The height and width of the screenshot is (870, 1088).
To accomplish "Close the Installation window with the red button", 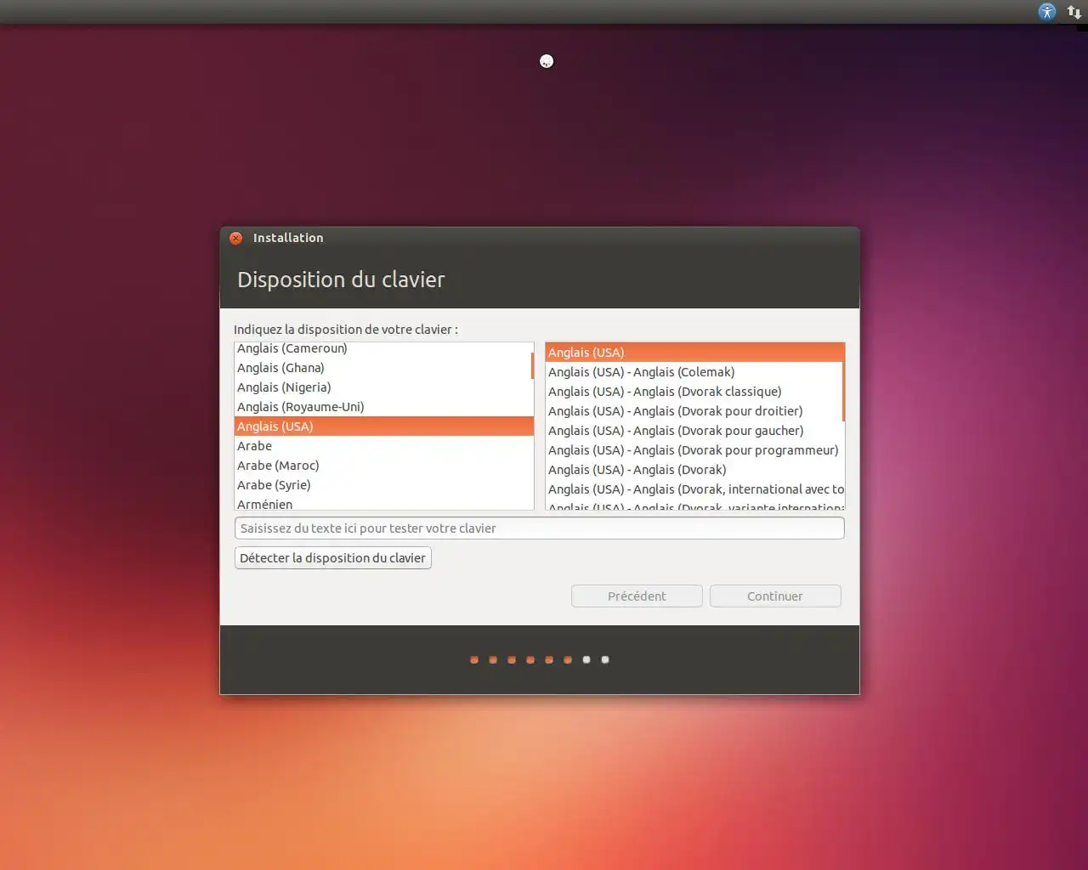I will [236, 238].
